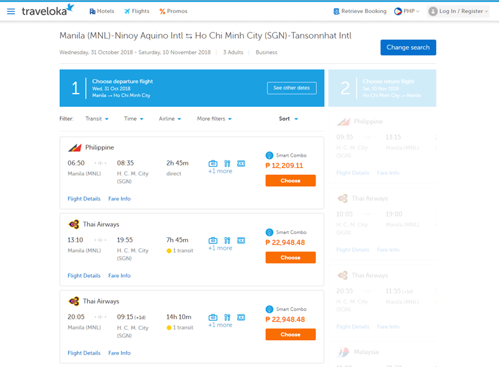This screenshot has width=499, height=367.
Task: Click meal icon on 13:10 Thai flight
Action: [227, 240]
